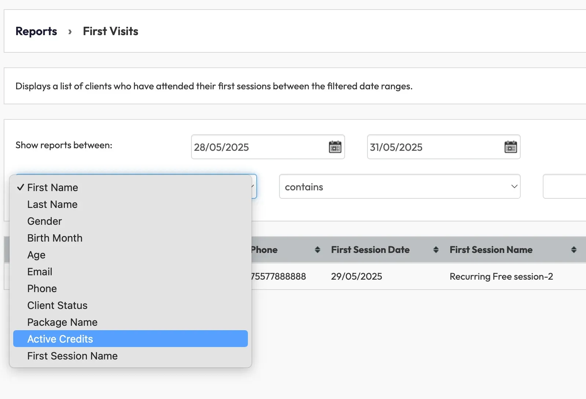Pick 'Gender' in the dropdown list
The height and width of the screenshot is (399, 586).
(x=45, y=221)
